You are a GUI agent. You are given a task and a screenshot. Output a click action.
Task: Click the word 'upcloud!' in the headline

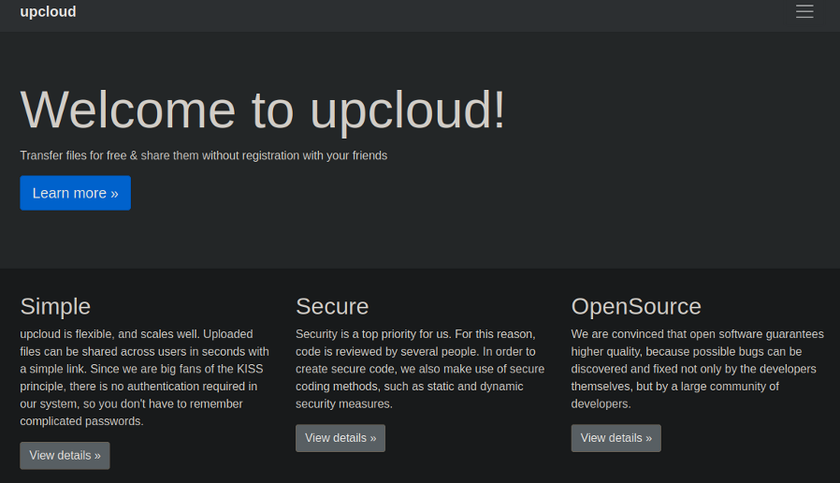point(407,110)
